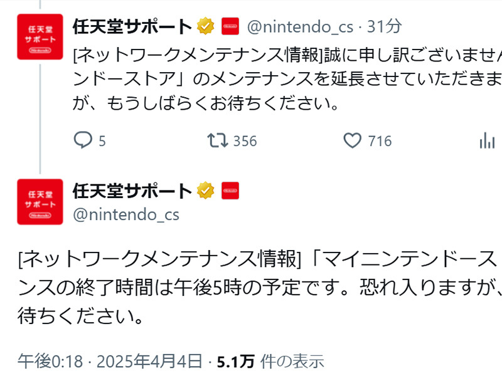The width and height of the screenshot is (502, 376).
Task: Click @nintendo_cs handle under lower post name
Action: tap(126, 214)
